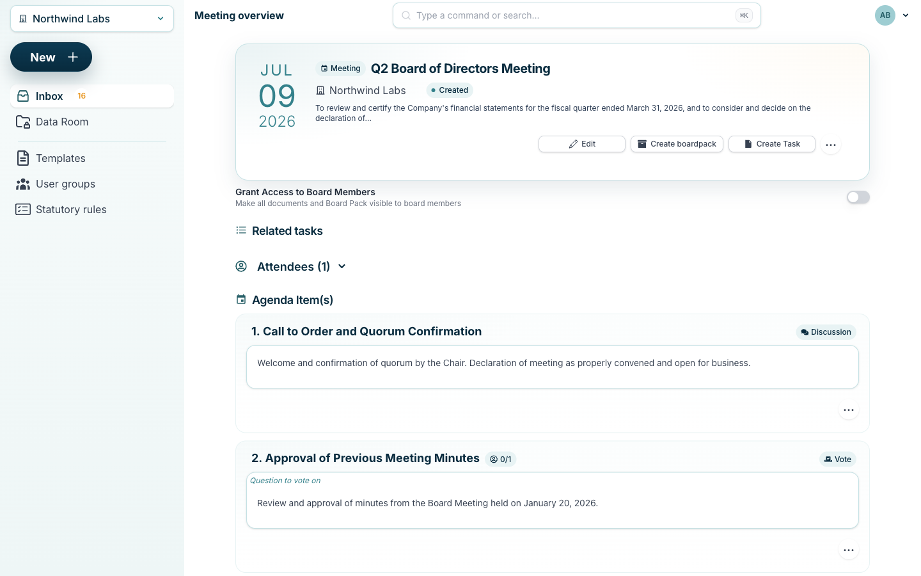Focus the command search field
921x576 pixels.
point(576,15)
